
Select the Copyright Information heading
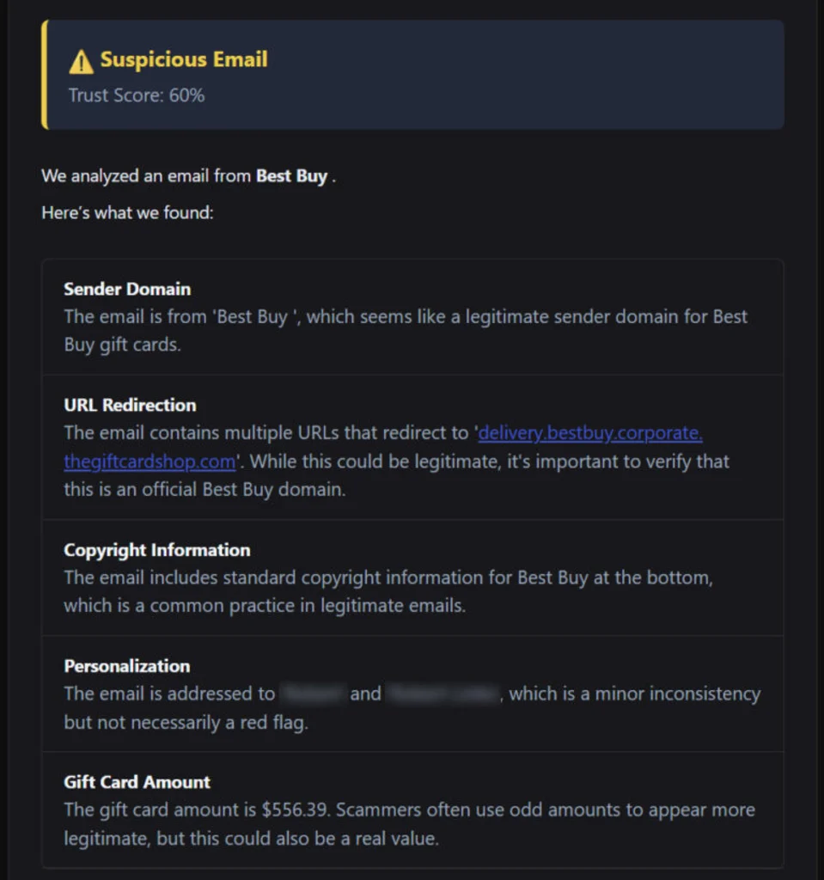[156, 550]
